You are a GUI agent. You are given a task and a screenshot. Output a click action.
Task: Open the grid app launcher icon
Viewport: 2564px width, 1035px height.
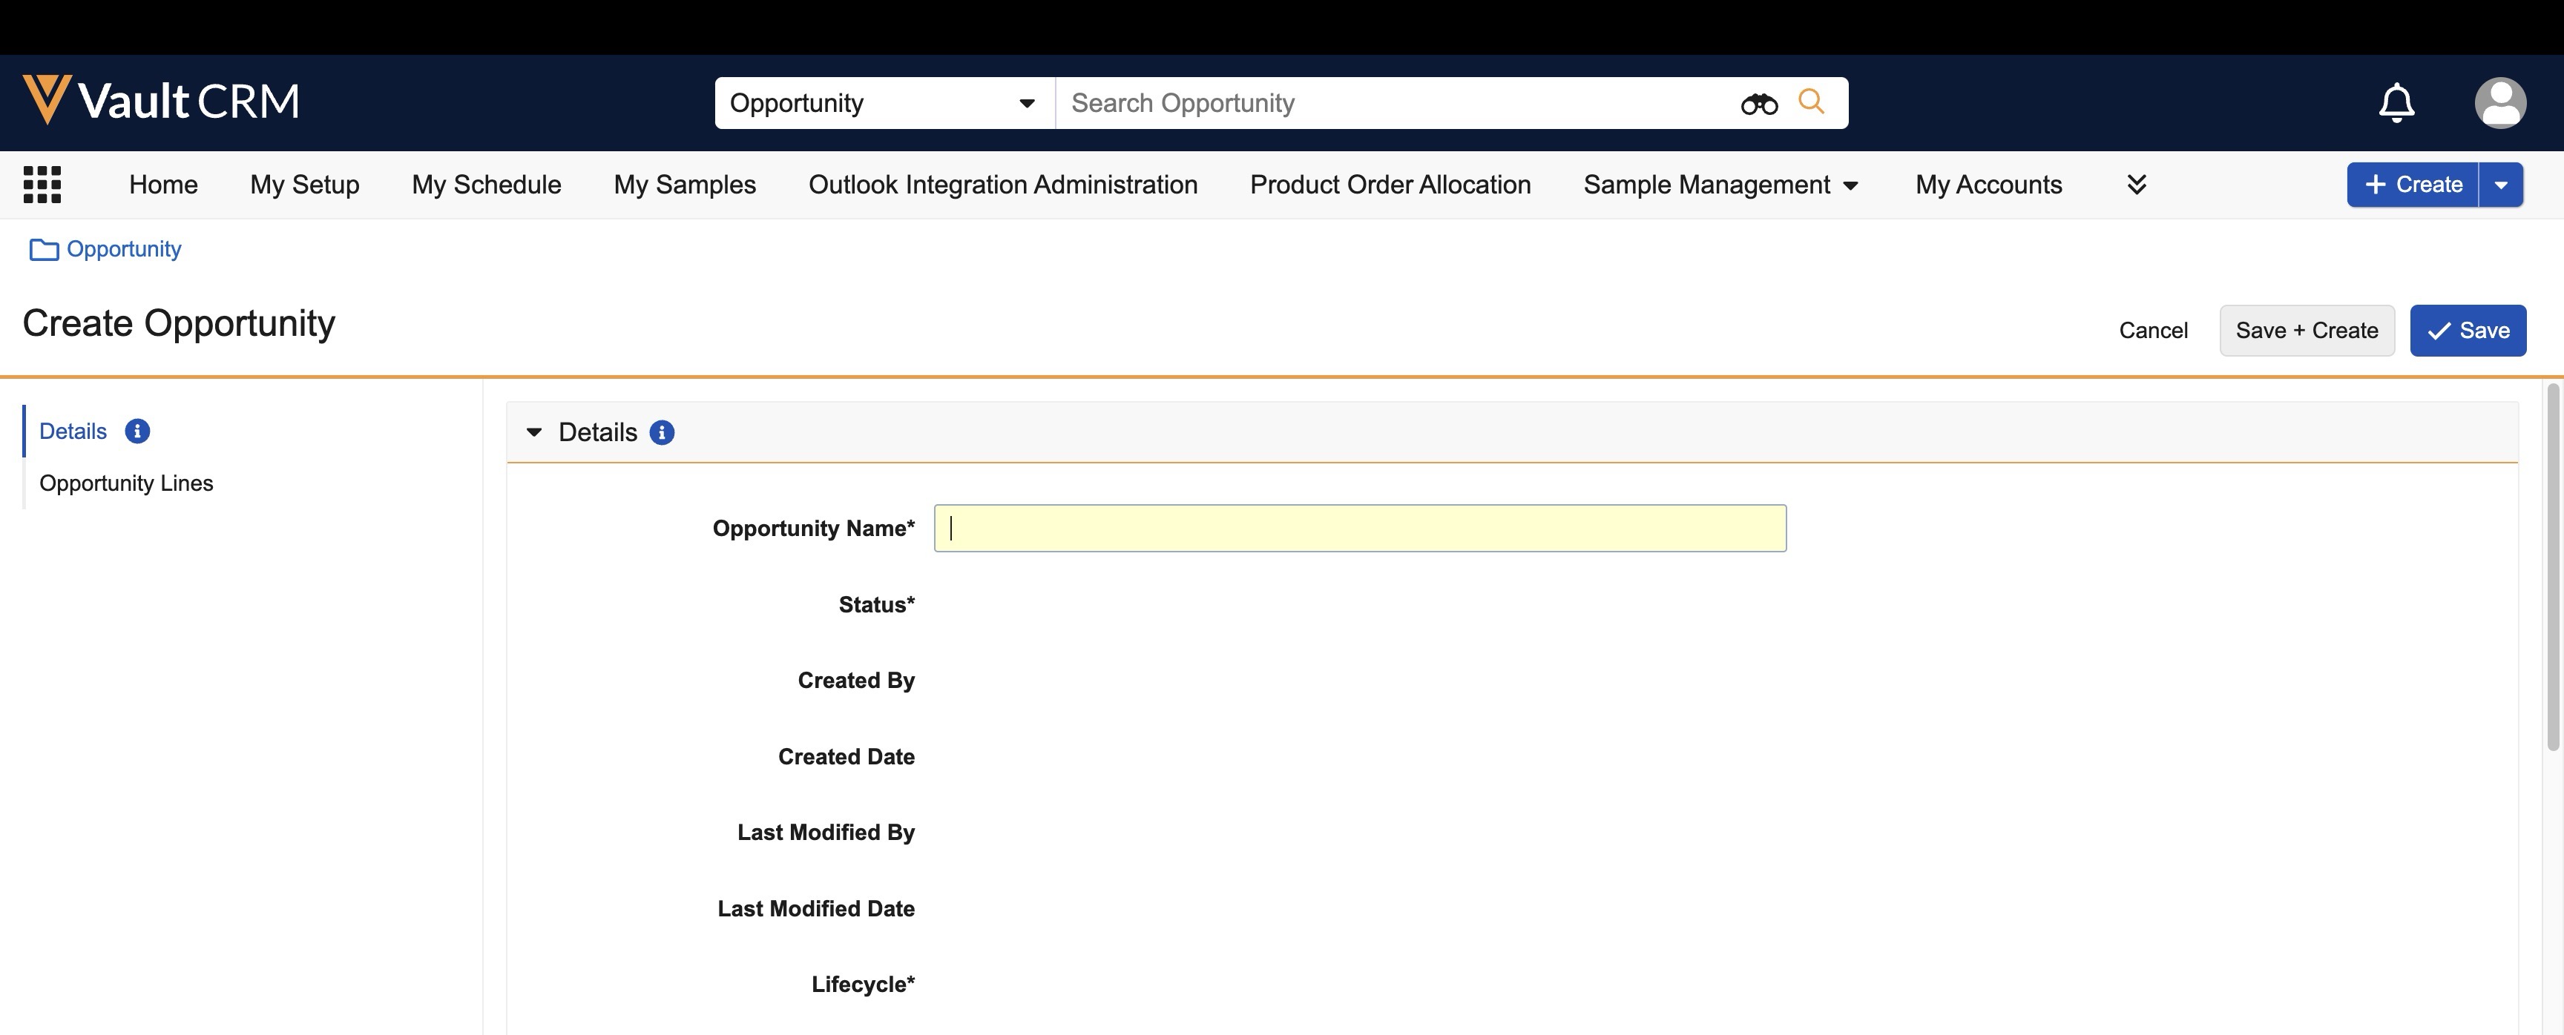(42, 185)
